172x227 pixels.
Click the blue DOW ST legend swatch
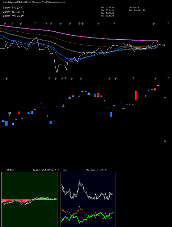pos(3,8)
